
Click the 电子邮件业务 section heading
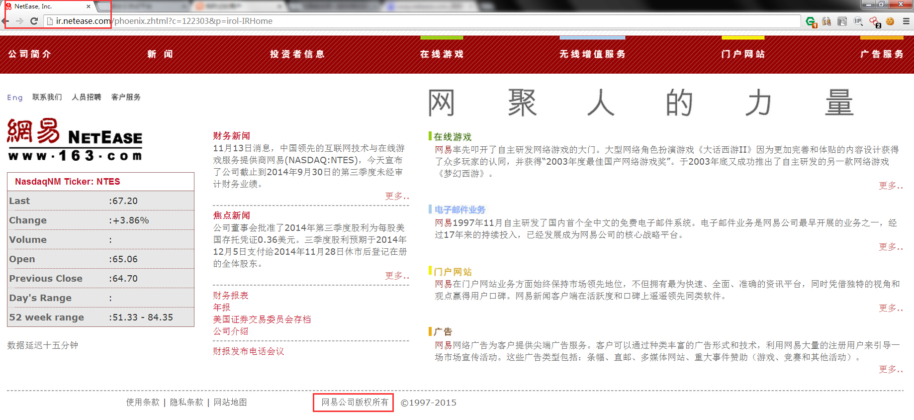pos(460,210)
